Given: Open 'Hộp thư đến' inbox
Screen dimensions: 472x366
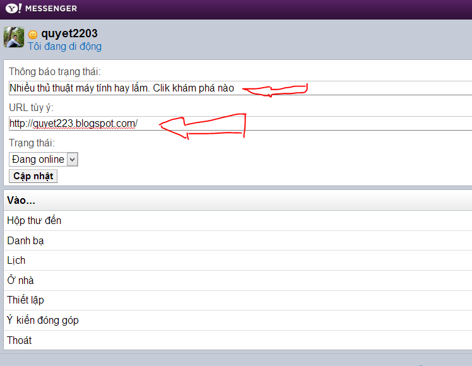Looking at the screenshot, I should [238, 221].
